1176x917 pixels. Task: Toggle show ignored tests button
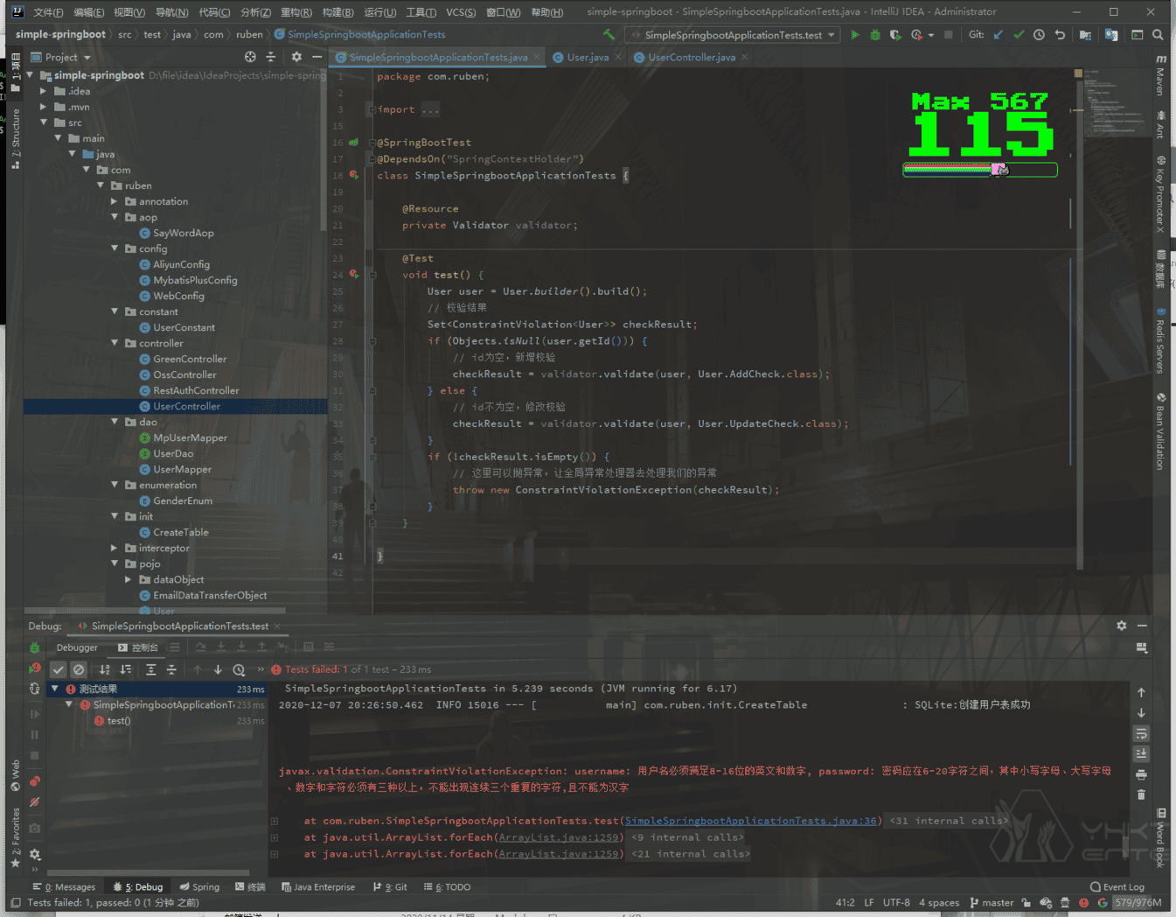[79, 669]
